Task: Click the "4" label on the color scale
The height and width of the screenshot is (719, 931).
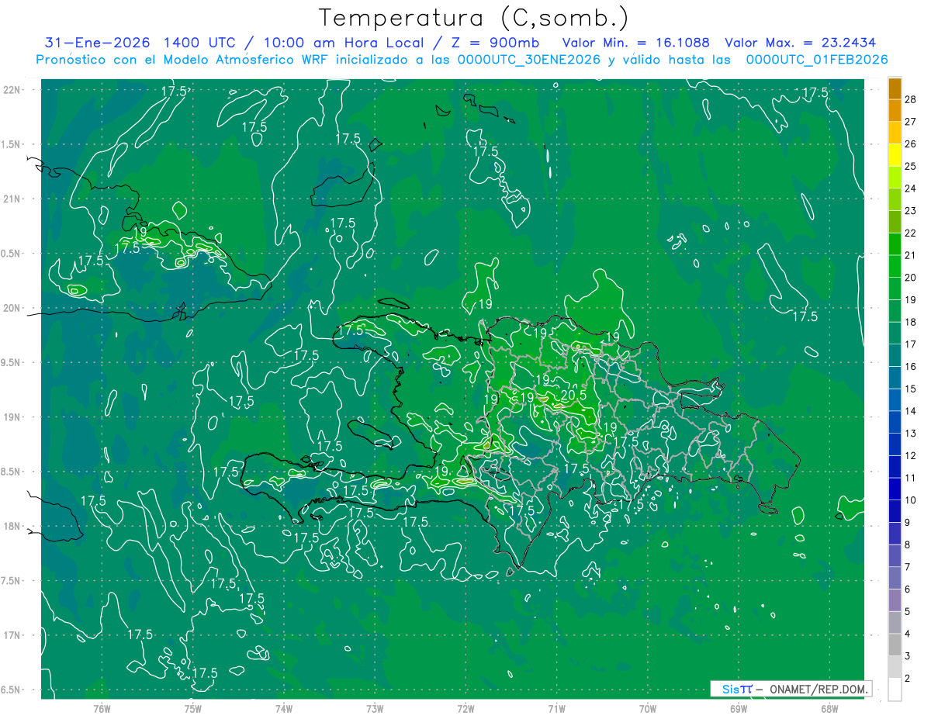Action: tap(909, 634)
